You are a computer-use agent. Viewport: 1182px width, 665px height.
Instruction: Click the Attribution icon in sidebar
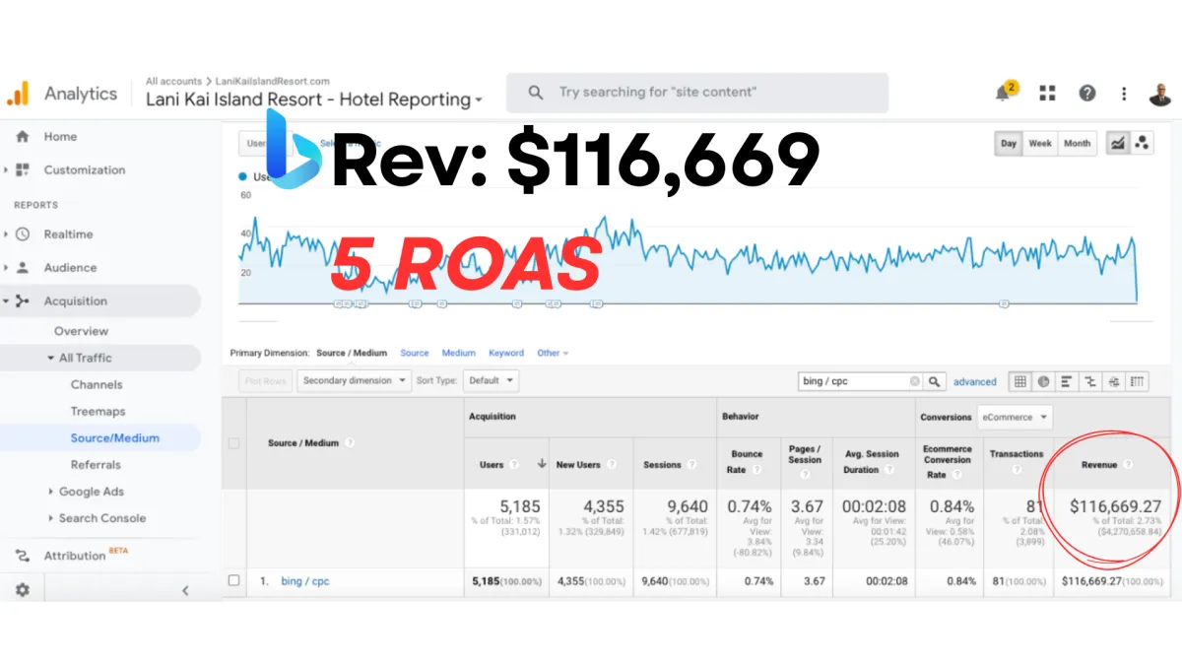click(23, 556)
